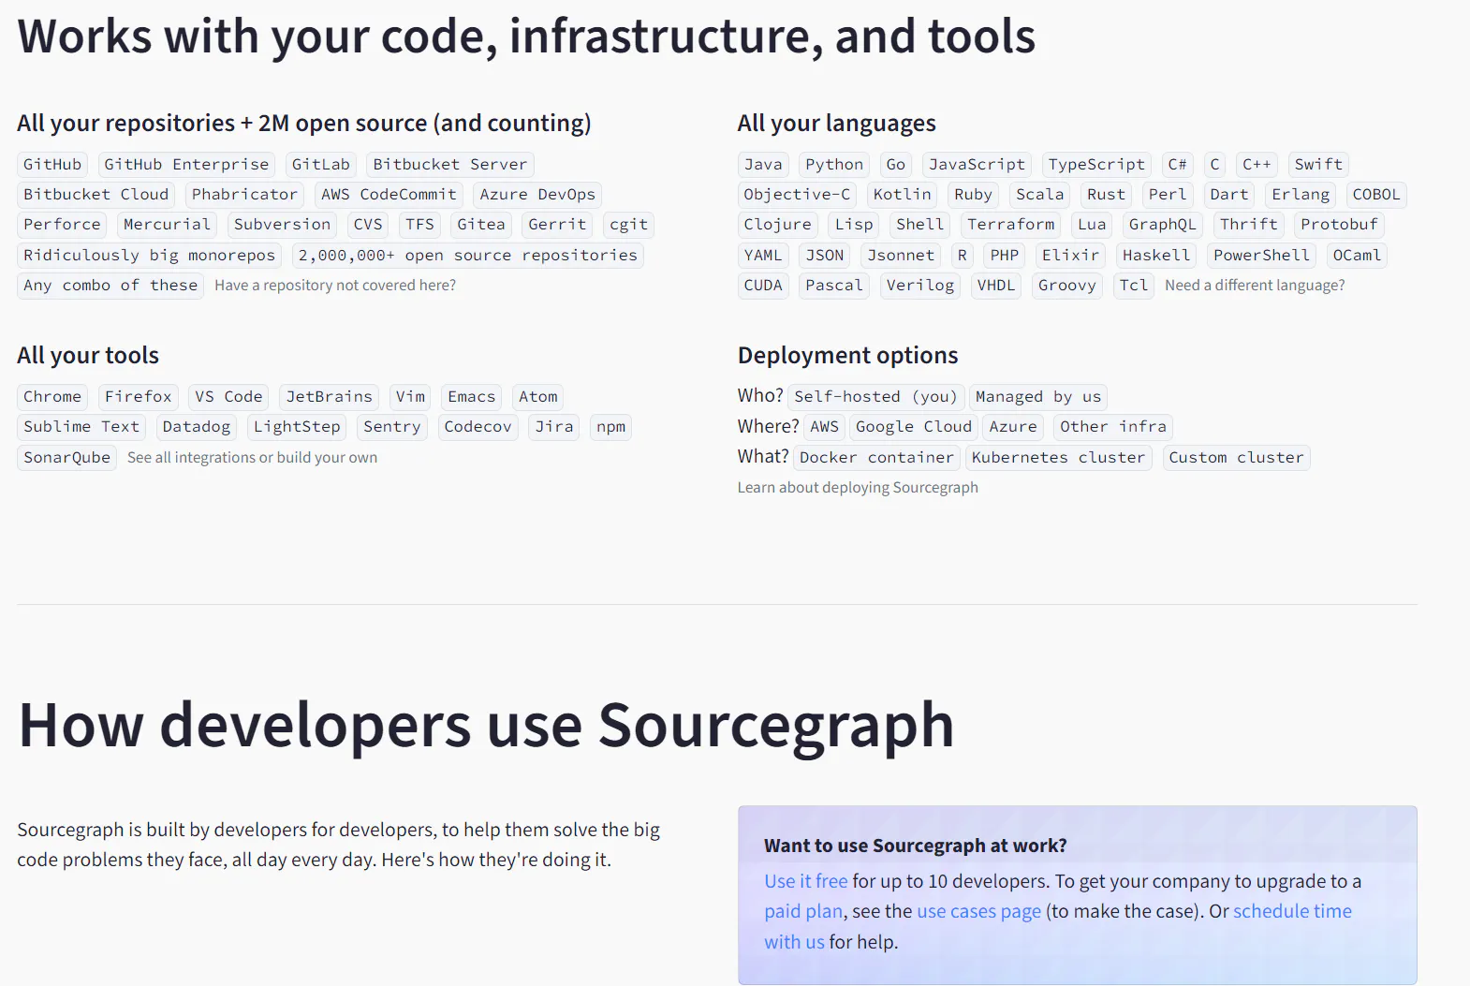Select the "Ridiculously big monorepos" tag
Viewport: 1470px width, 986px height.
click(x=150, y=255)
